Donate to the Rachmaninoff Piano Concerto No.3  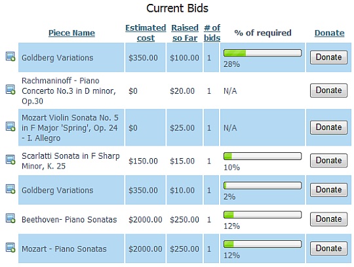(x=328, y=91)
